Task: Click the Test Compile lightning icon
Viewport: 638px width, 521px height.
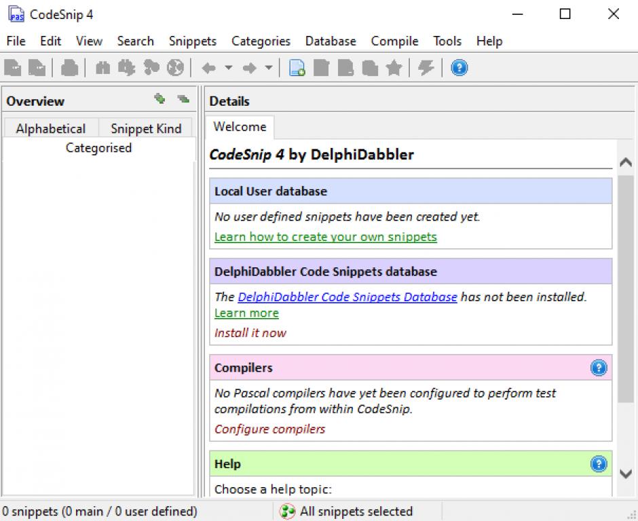Action: point(426,68)
